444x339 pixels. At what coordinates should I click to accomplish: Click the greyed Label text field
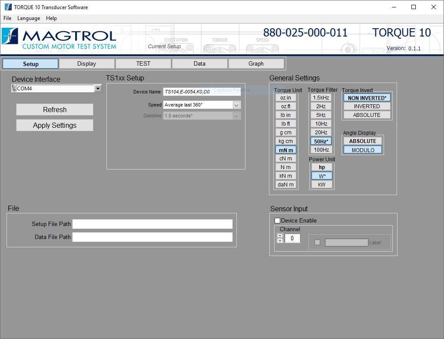(347, 243)
